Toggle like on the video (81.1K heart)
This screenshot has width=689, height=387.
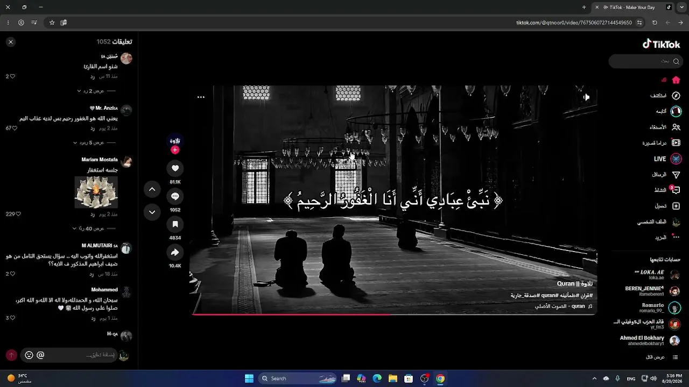(175, 168)
